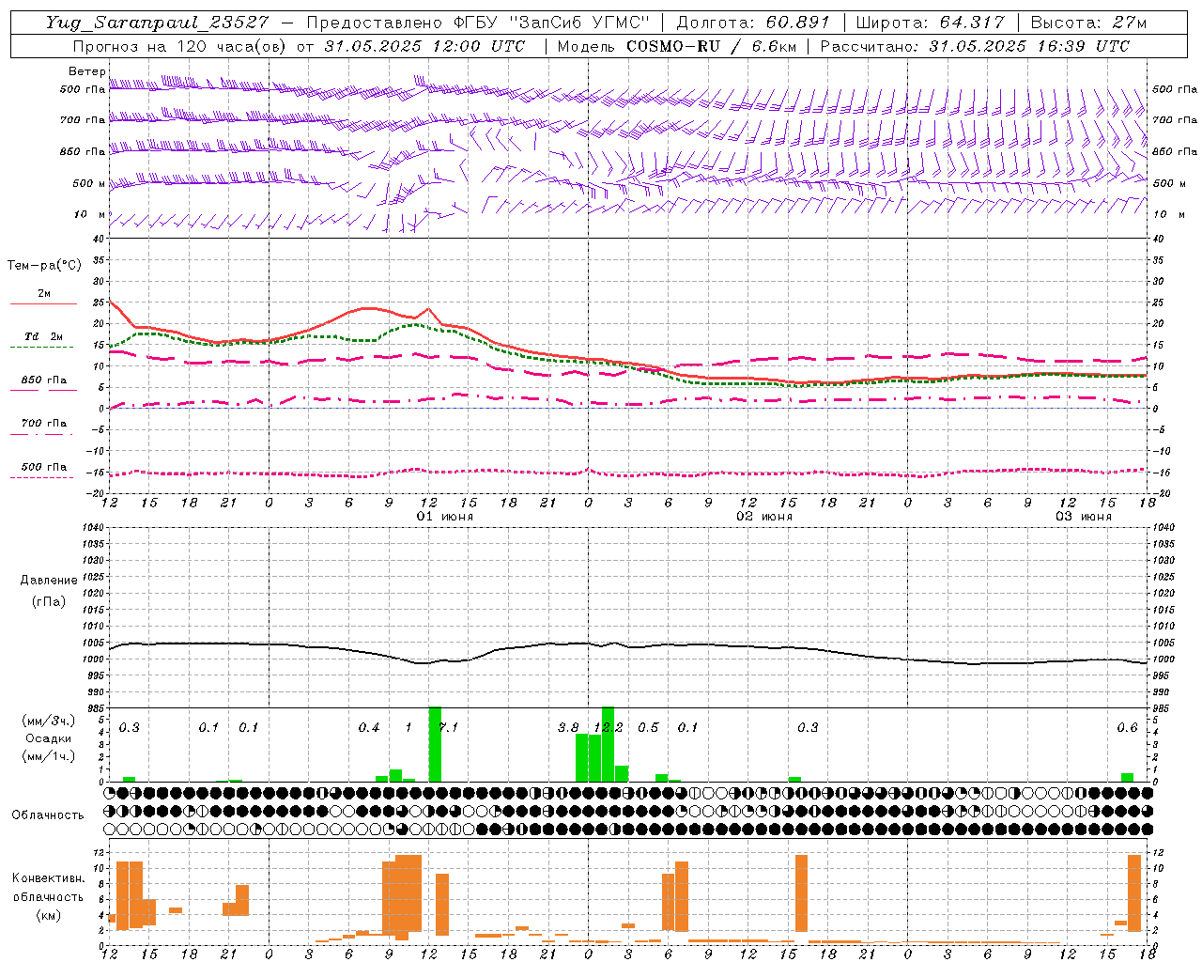Click the "01 июня" date label
This screenshot has height=962, width=1202.
tap(445, 517)
